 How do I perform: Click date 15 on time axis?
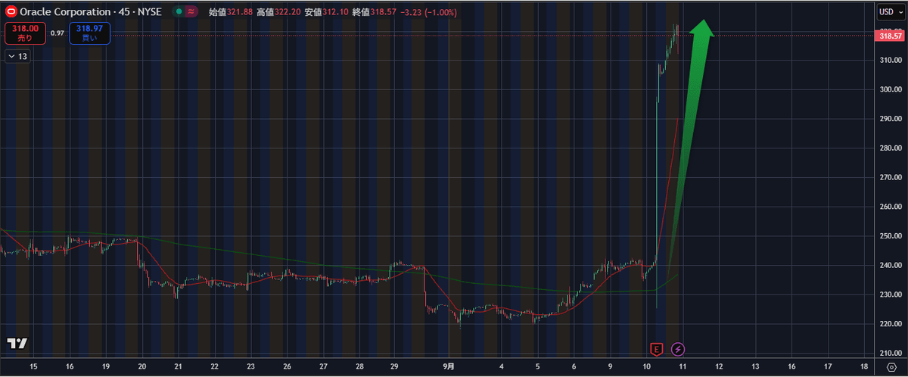click(33, 366)
